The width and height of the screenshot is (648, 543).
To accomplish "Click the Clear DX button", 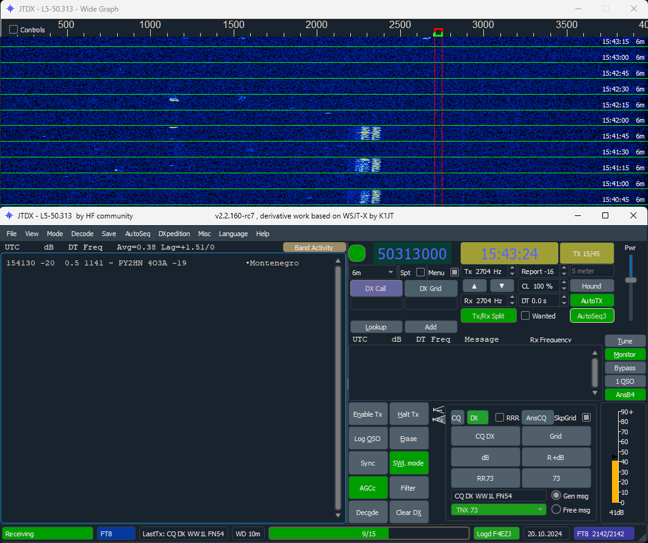I will (408, 512).
